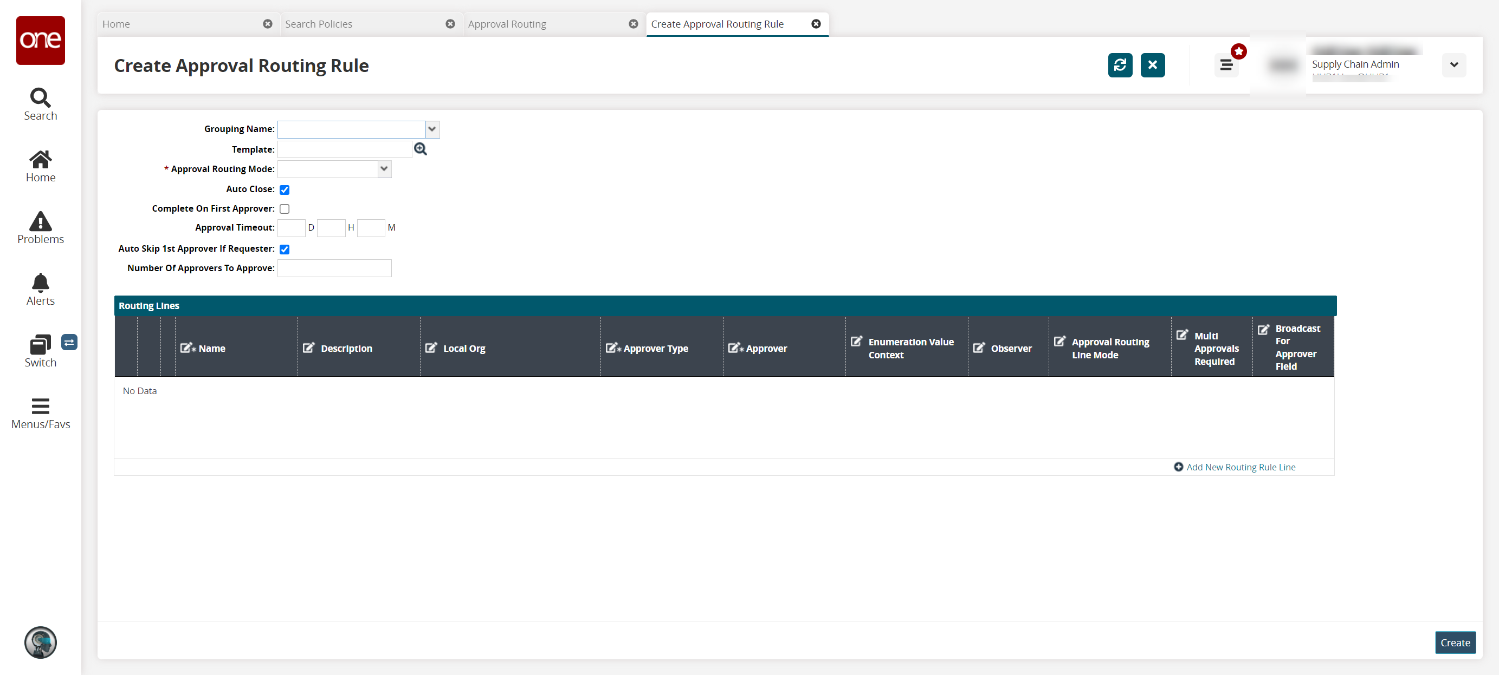Click Add New Routing Rule Line link

pyautogui.click(x=1240, y=467)
